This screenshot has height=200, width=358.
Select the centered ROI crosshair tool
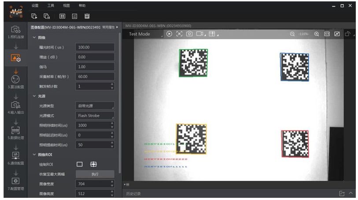(93, 164)
